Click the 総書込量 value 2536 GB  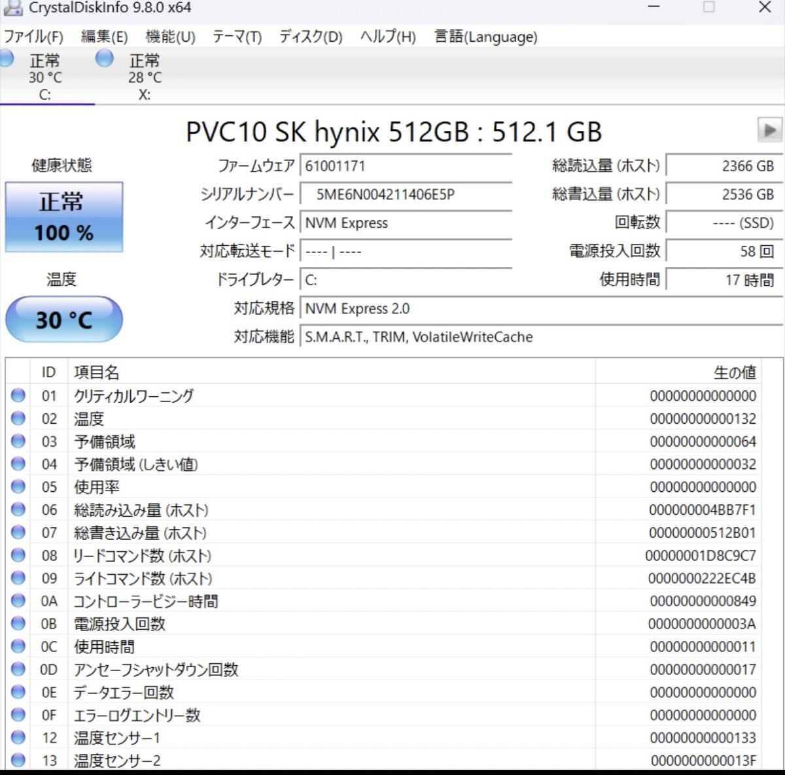point(724,194)
